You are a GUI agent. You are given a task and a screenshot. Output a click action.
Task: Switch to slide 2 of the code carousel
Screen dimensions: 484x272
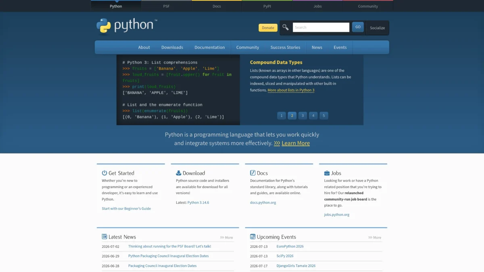tap(292, 115)
